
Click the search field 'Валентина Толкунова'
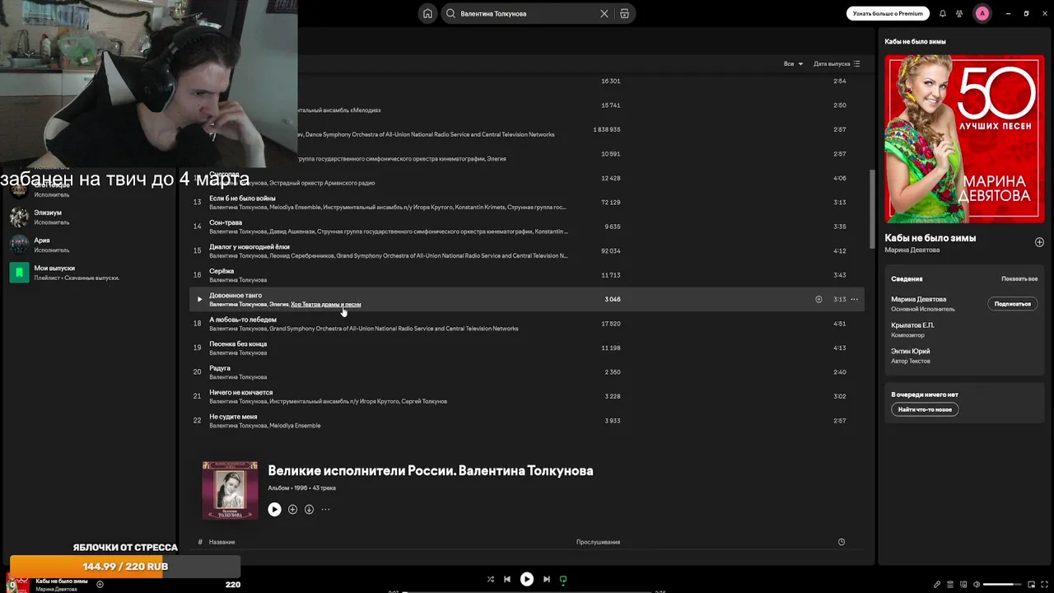[x=527, y=13]
